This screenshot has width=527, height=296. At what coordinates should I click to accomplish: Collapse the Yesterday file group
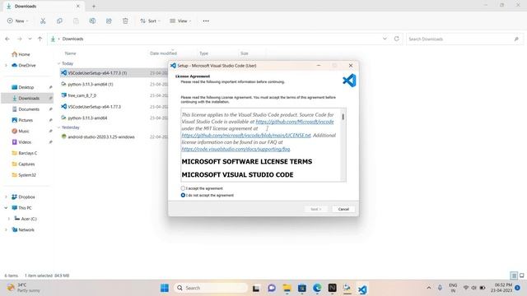click(x=58, y=127)
